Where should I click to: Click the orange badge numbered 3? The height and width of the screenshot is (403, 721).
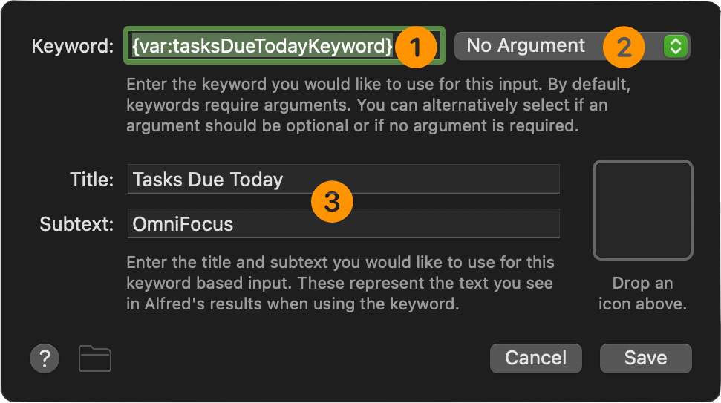pos(332,202)
